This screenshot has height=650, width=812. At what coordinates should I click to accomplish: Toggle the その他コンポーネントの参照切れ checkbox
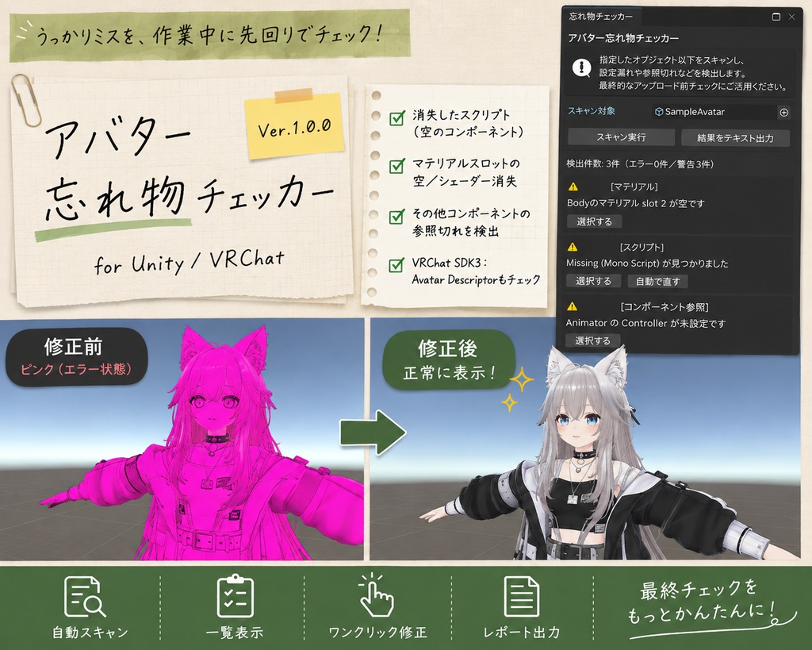pos(397,216)
